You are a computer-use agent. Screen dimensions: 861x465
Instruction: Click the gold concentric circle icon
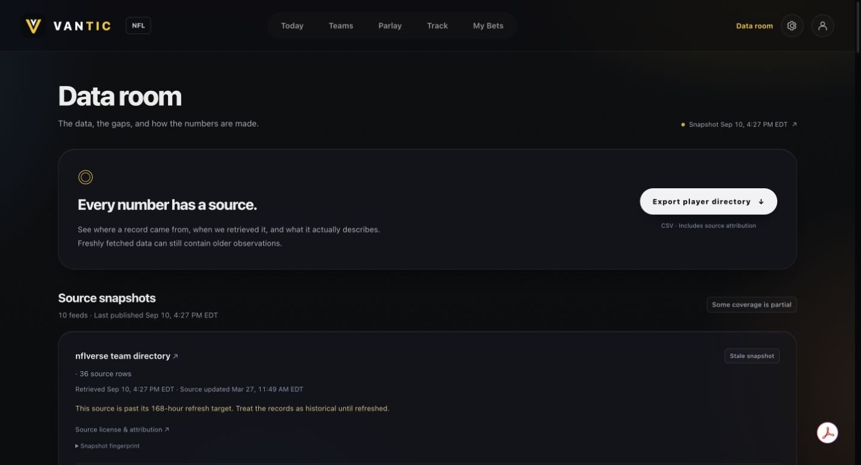coord(85,177)
